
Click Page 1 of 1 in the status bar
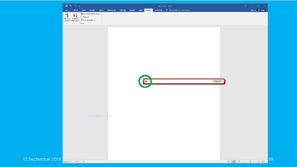(67, 162)
